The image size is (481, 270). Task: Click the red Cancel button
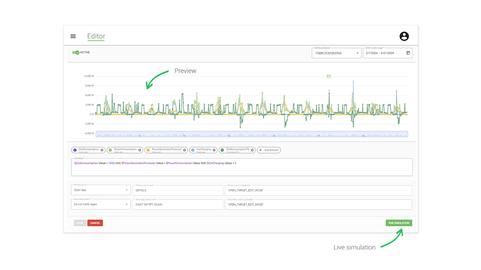(95, 223)
